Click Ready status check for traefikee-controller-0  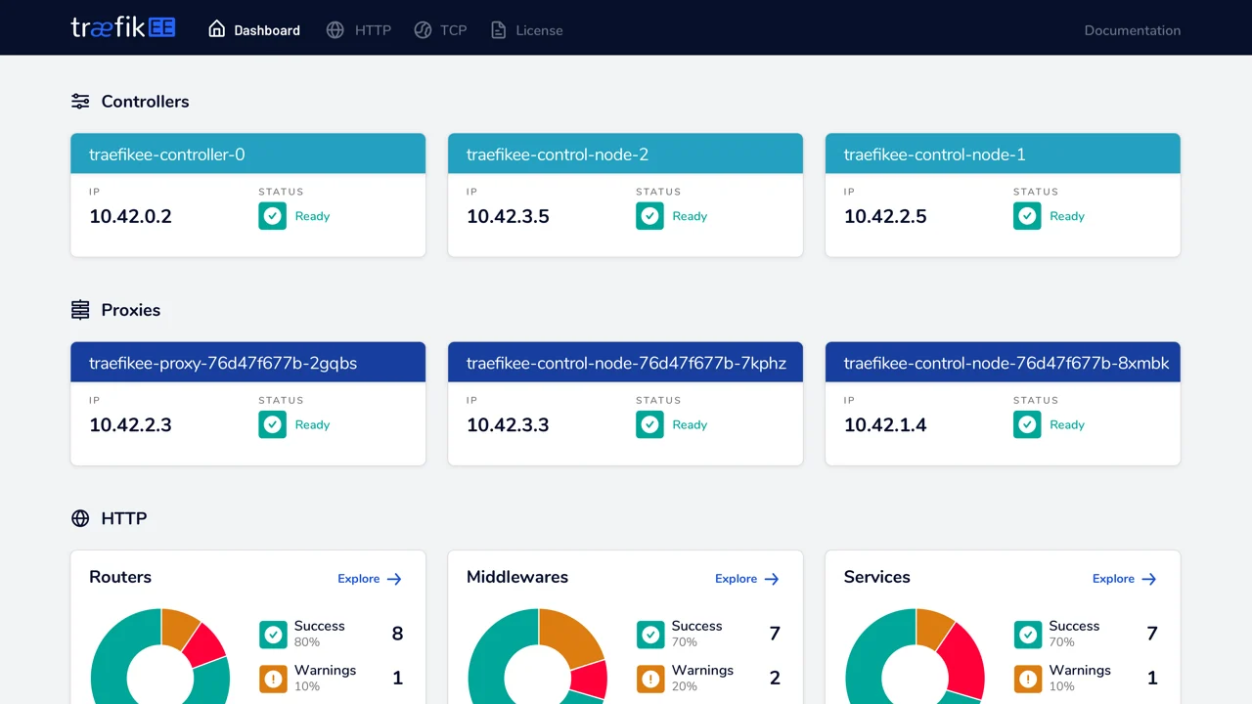pyautogui.click(x=273, y=216)
